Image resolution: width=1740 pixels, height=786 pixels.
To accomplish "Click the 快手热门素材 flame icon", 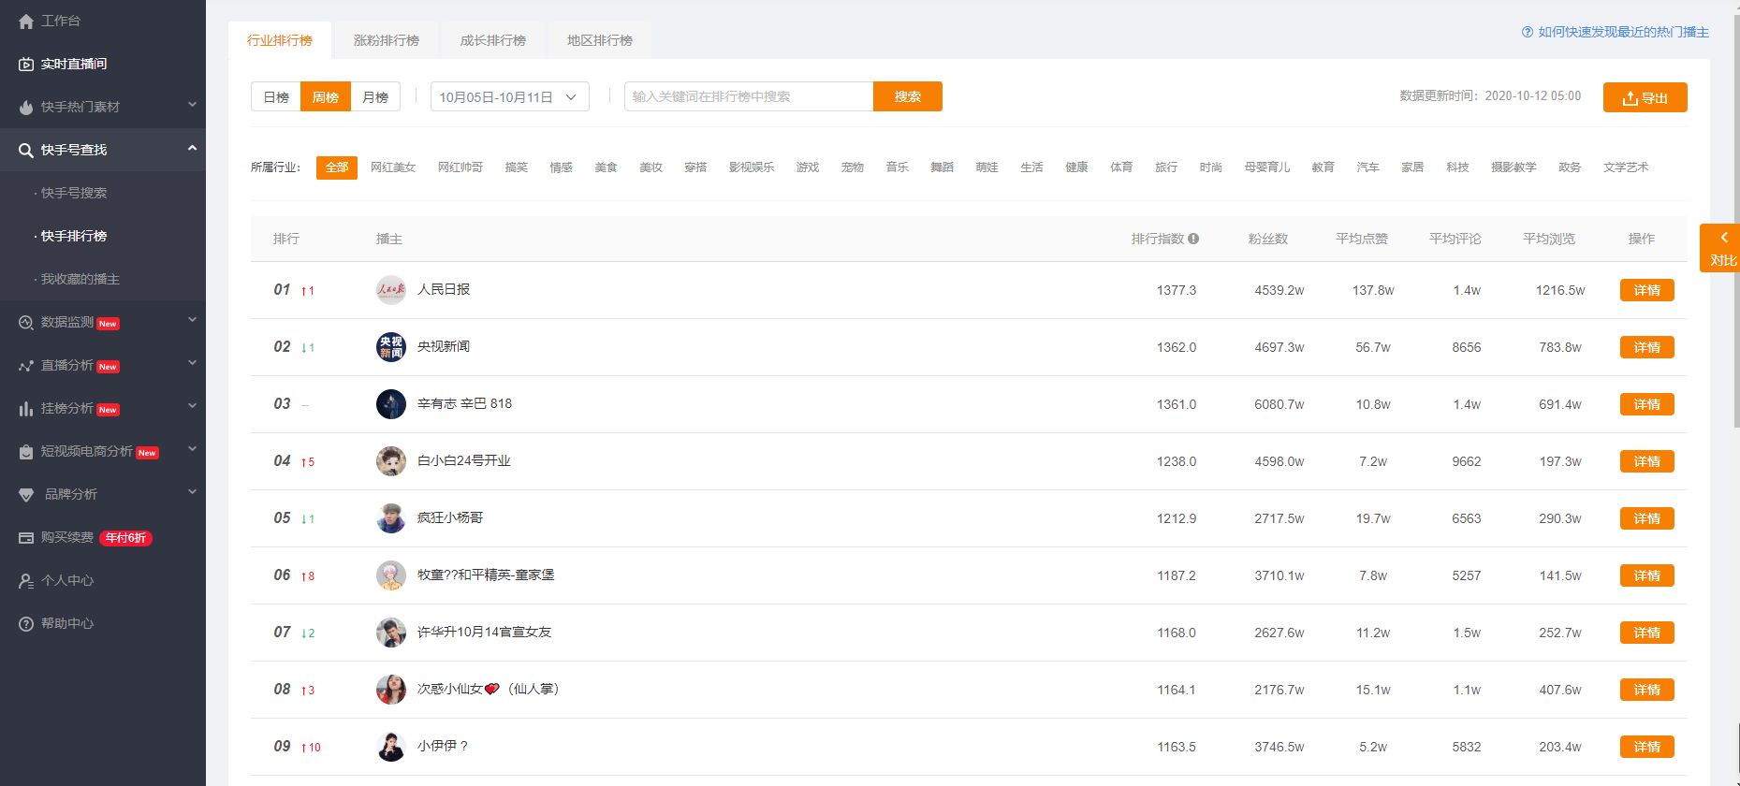I will coord(26,108).
